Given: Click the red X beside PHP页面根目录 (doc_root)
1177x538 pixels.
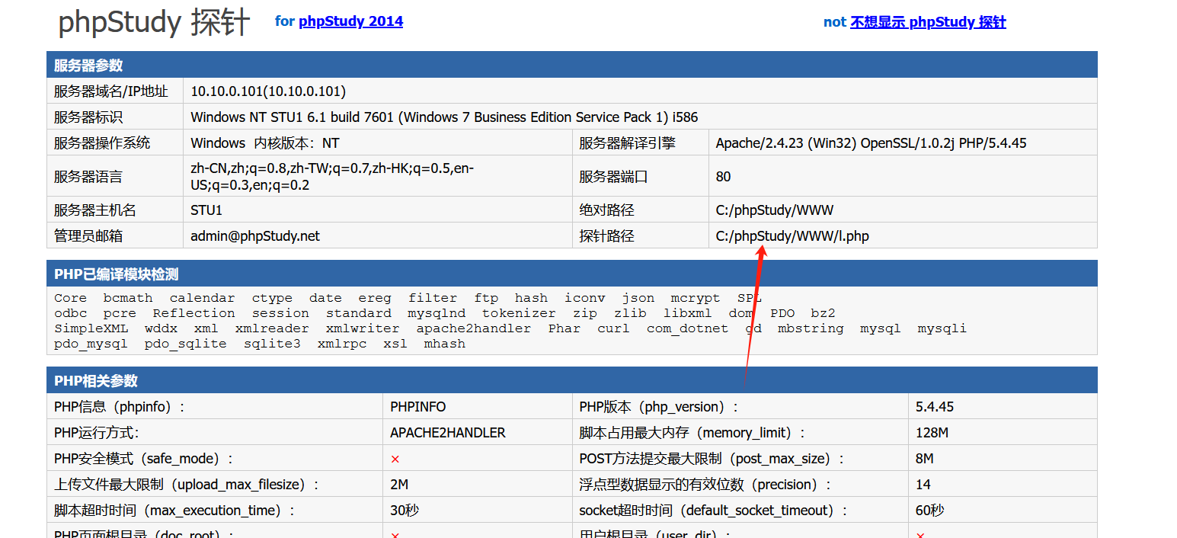Looking at the screenshot, I should 395,534.
